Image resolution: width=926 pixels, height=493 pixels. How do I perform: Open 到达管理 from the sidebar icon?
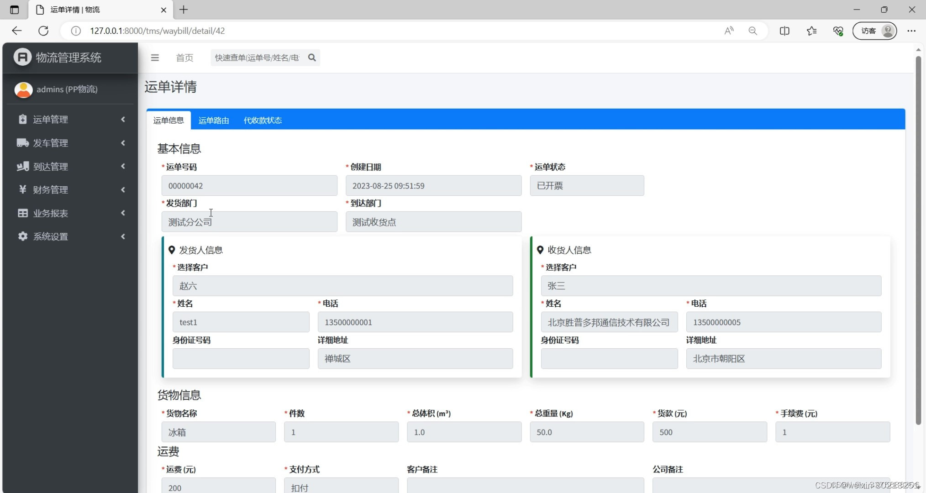[22, 166]
